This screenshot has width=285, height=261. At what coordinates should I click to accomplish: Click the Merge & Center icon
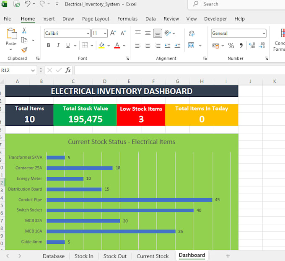click(191, 45)
